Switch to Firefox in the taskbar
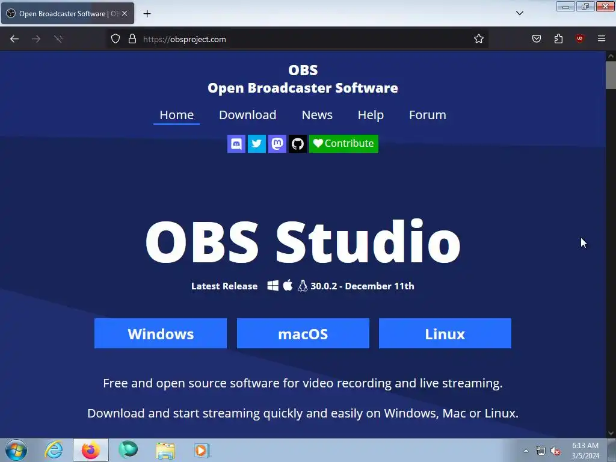 [x=91, y=450]
